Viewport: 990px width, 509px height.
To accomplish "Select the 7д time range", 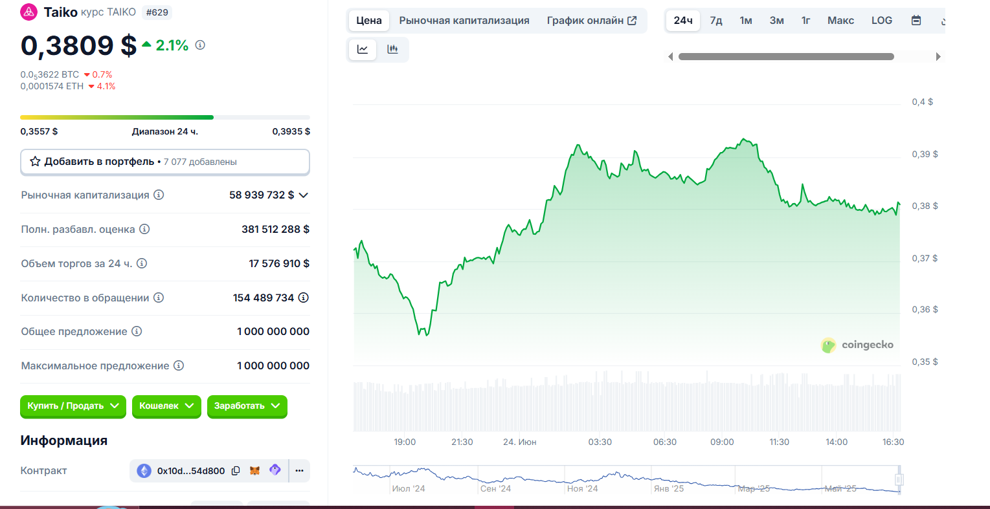I will click(x=716, y=21).
